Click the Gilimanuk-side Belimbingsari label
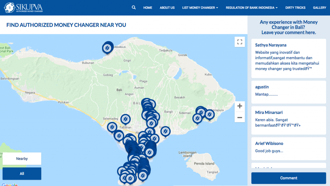The image size is (330, 186). tap(10, 79)
